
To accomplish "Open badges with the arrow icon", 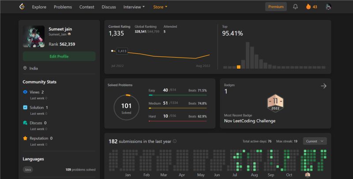I will 323,86.
